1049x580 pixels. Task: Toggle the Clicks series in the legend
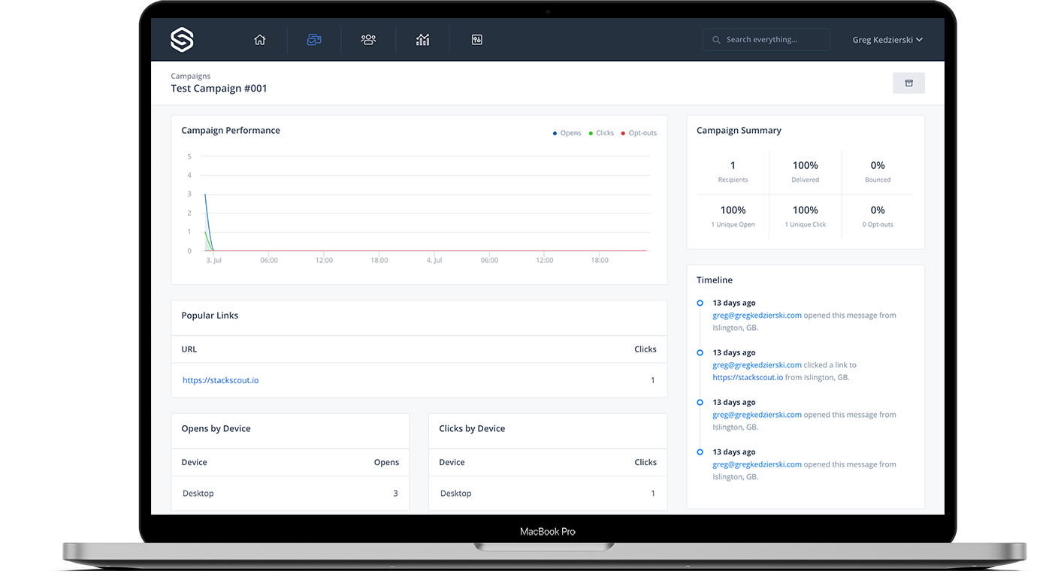tap(601, 132)
